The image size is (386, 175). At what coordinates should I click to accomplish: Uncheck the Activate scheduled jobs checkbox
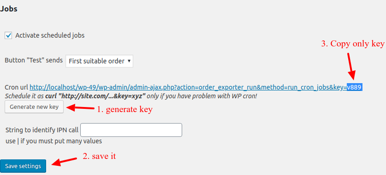click(8, 35)
